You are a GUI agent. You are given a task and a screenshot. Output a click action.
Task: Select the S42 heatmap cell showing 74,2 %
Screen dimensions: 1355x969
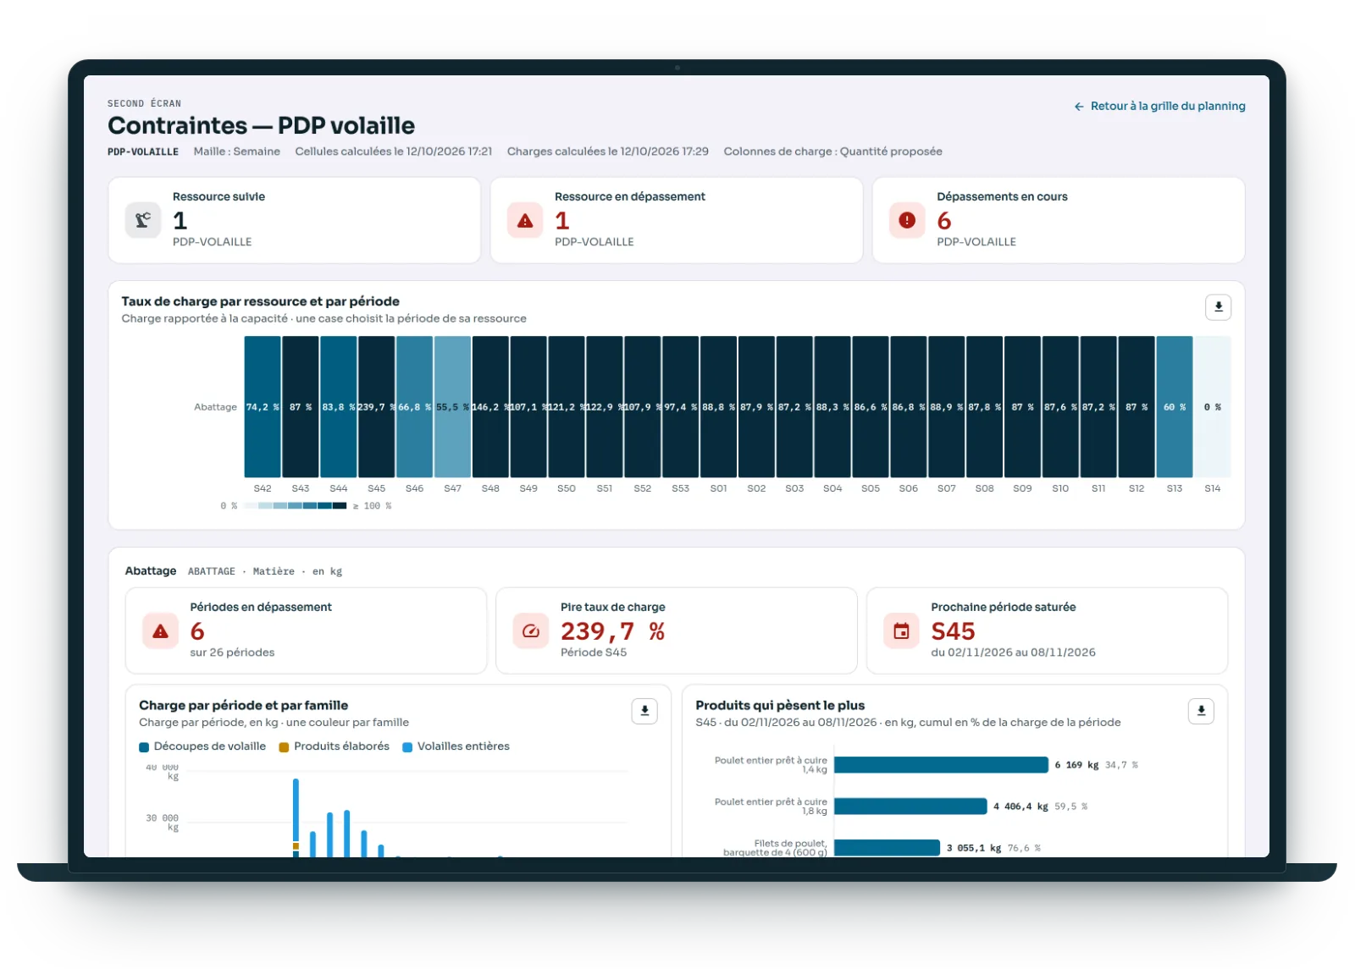[263, 407]
